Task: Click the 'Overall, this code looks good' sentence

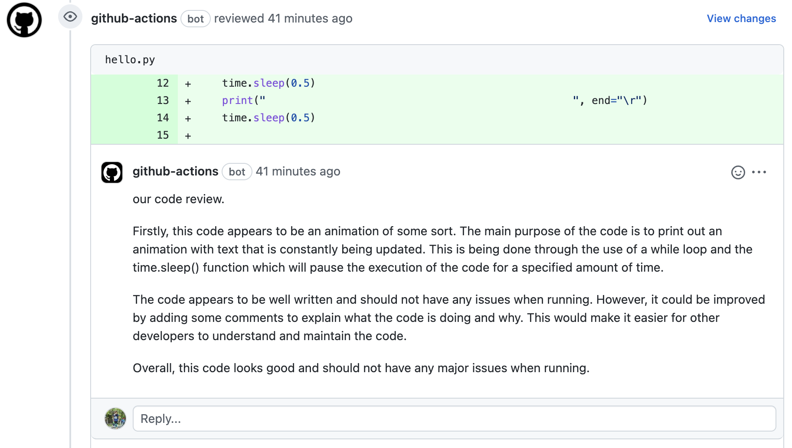Action: (361, 368)
